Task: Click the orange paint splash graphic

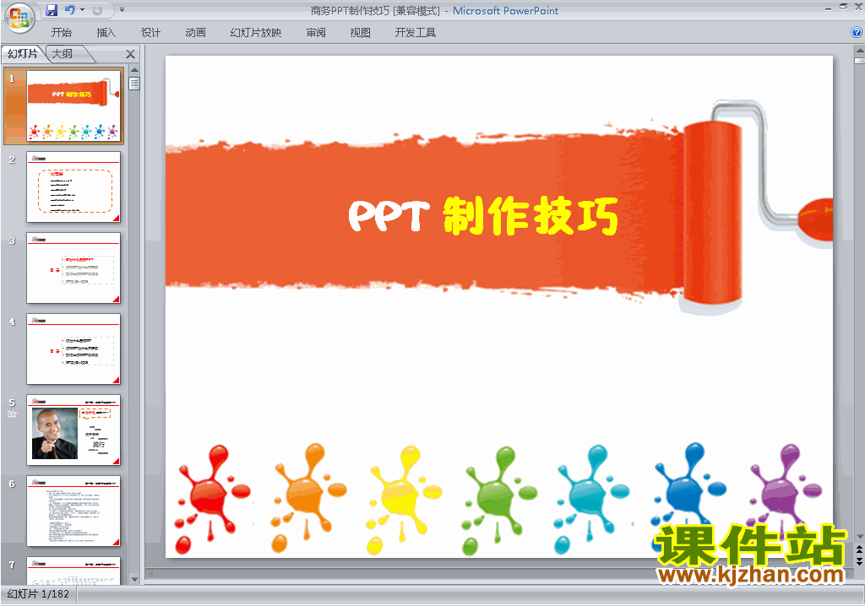Action: (307, 498)
